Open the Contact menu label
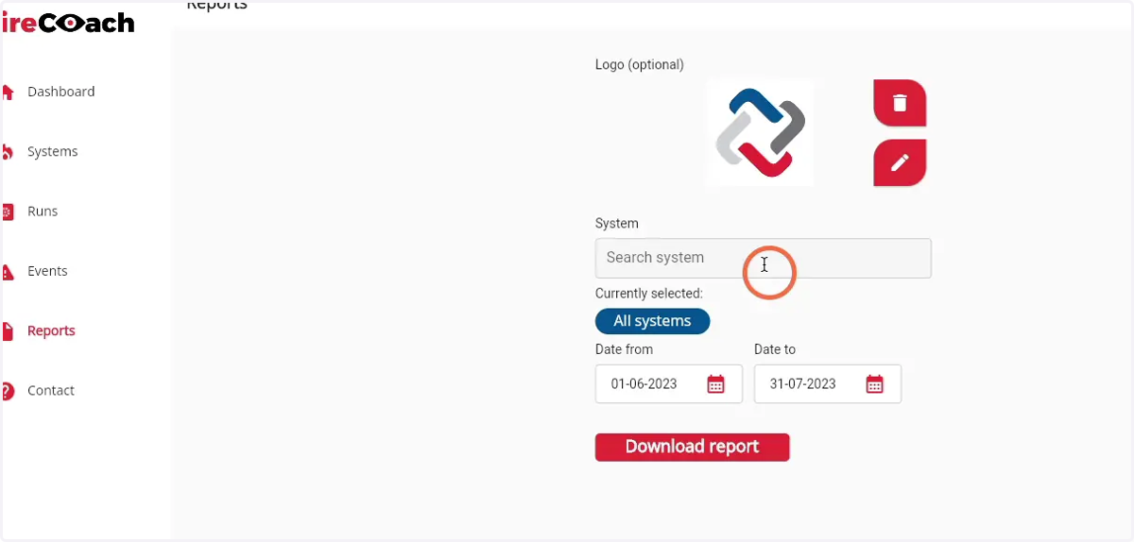This screenshot has height=542, width=1134. pos(51,390)
